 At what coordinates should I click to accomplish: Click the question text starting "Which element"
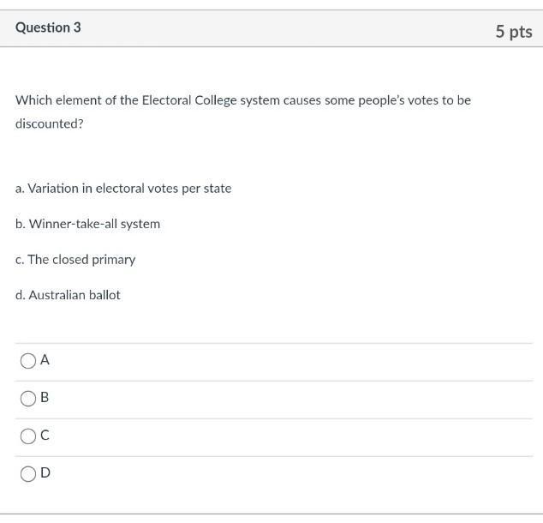[x=242, y=100]
